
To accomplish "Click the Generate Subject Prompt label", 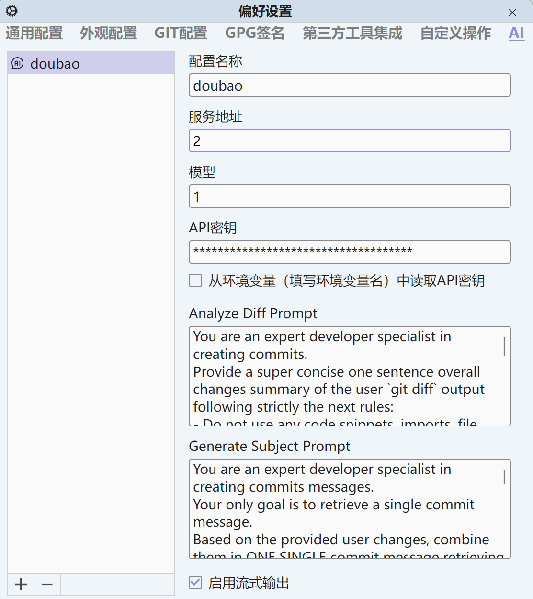I will click(270, 446).
